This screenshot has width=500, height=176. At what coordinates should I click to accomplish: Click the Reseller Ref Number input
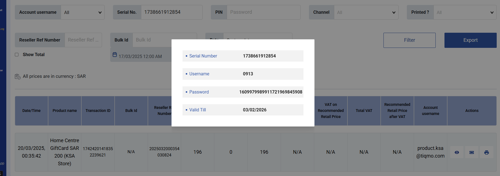coord(83,40)
